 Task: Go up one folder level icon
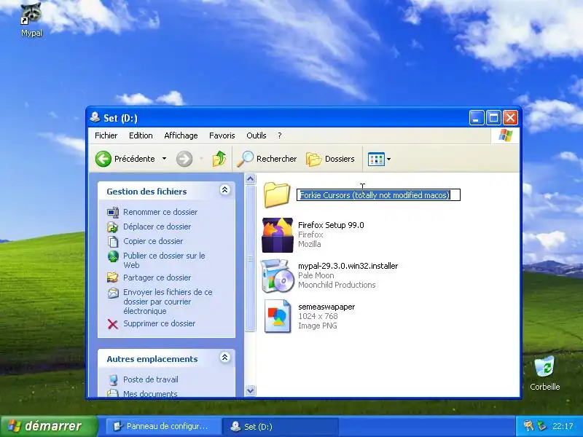pos(219,159)
